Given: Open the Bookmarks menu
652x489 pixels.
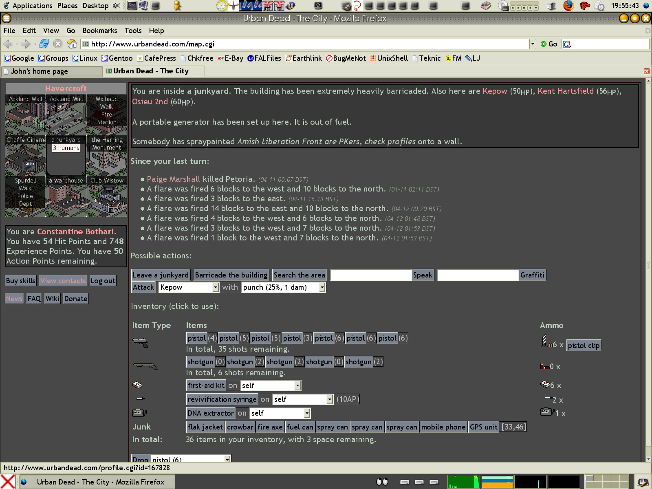Looking at the screenshot, I should [99, 31].
